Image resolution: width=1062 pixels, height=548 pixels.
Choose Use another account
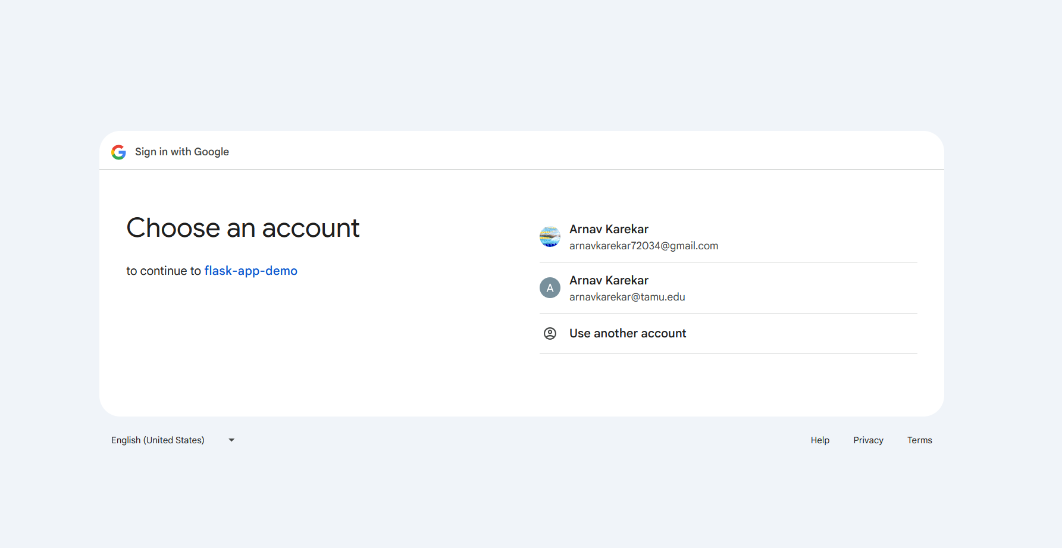point(728,334)
